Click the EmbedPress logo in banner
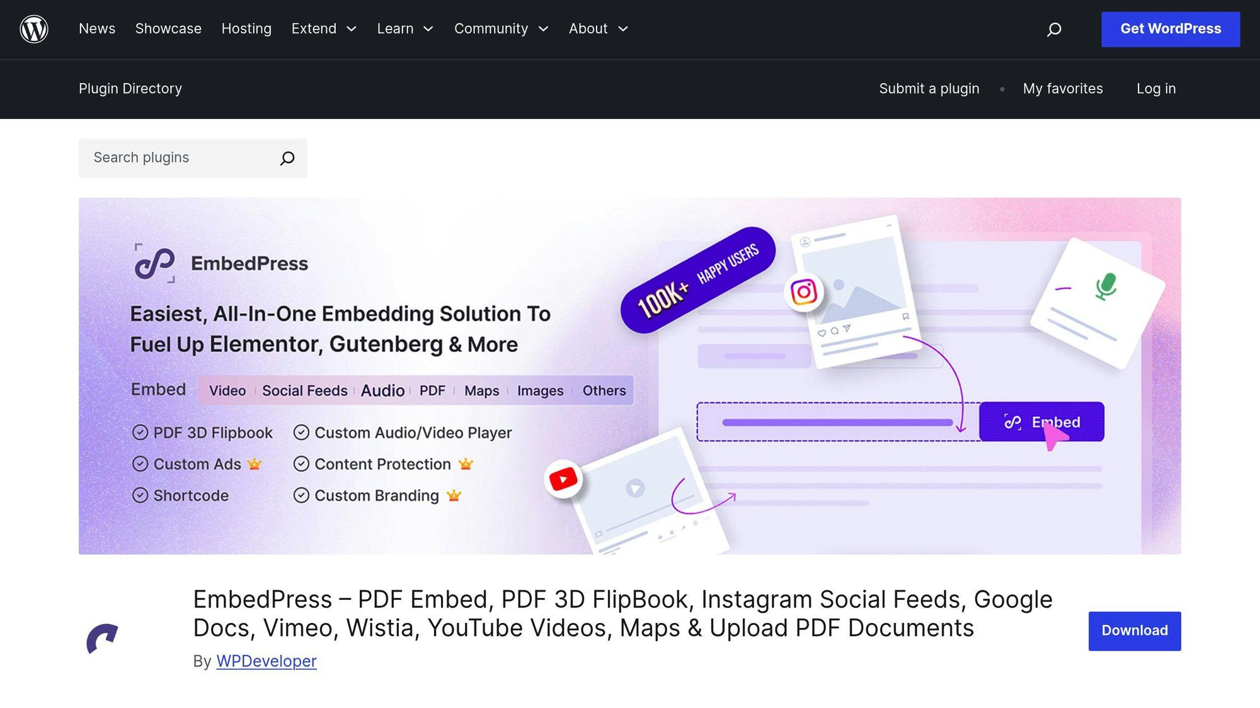The image size is (1260, 708). (155, 263)
